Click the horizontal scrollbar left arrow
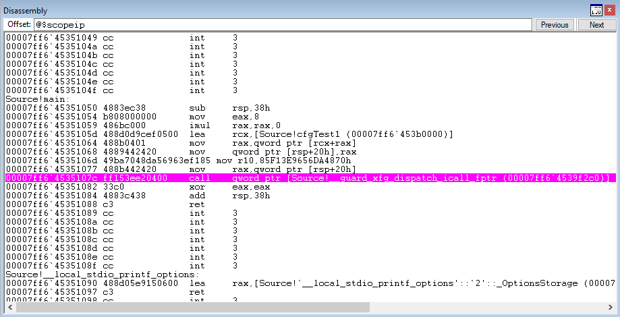This screenshot has width=620, height=317. (x=10, y=307)
